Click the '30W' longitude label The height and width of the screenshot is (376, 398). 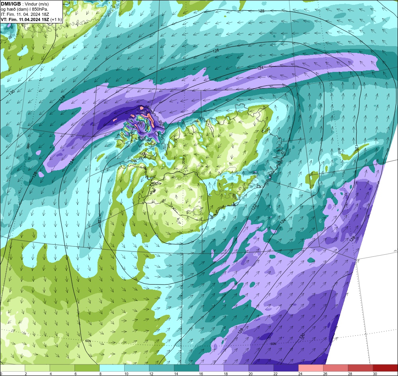(x=28, y=146)
